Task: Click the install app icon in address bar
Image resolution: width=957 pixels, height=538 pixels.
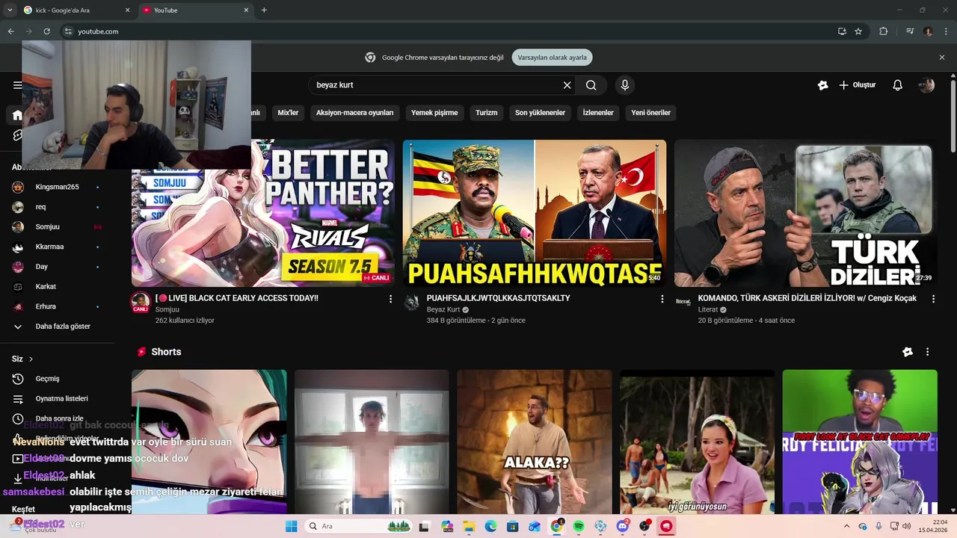Action: pos(842,31)
